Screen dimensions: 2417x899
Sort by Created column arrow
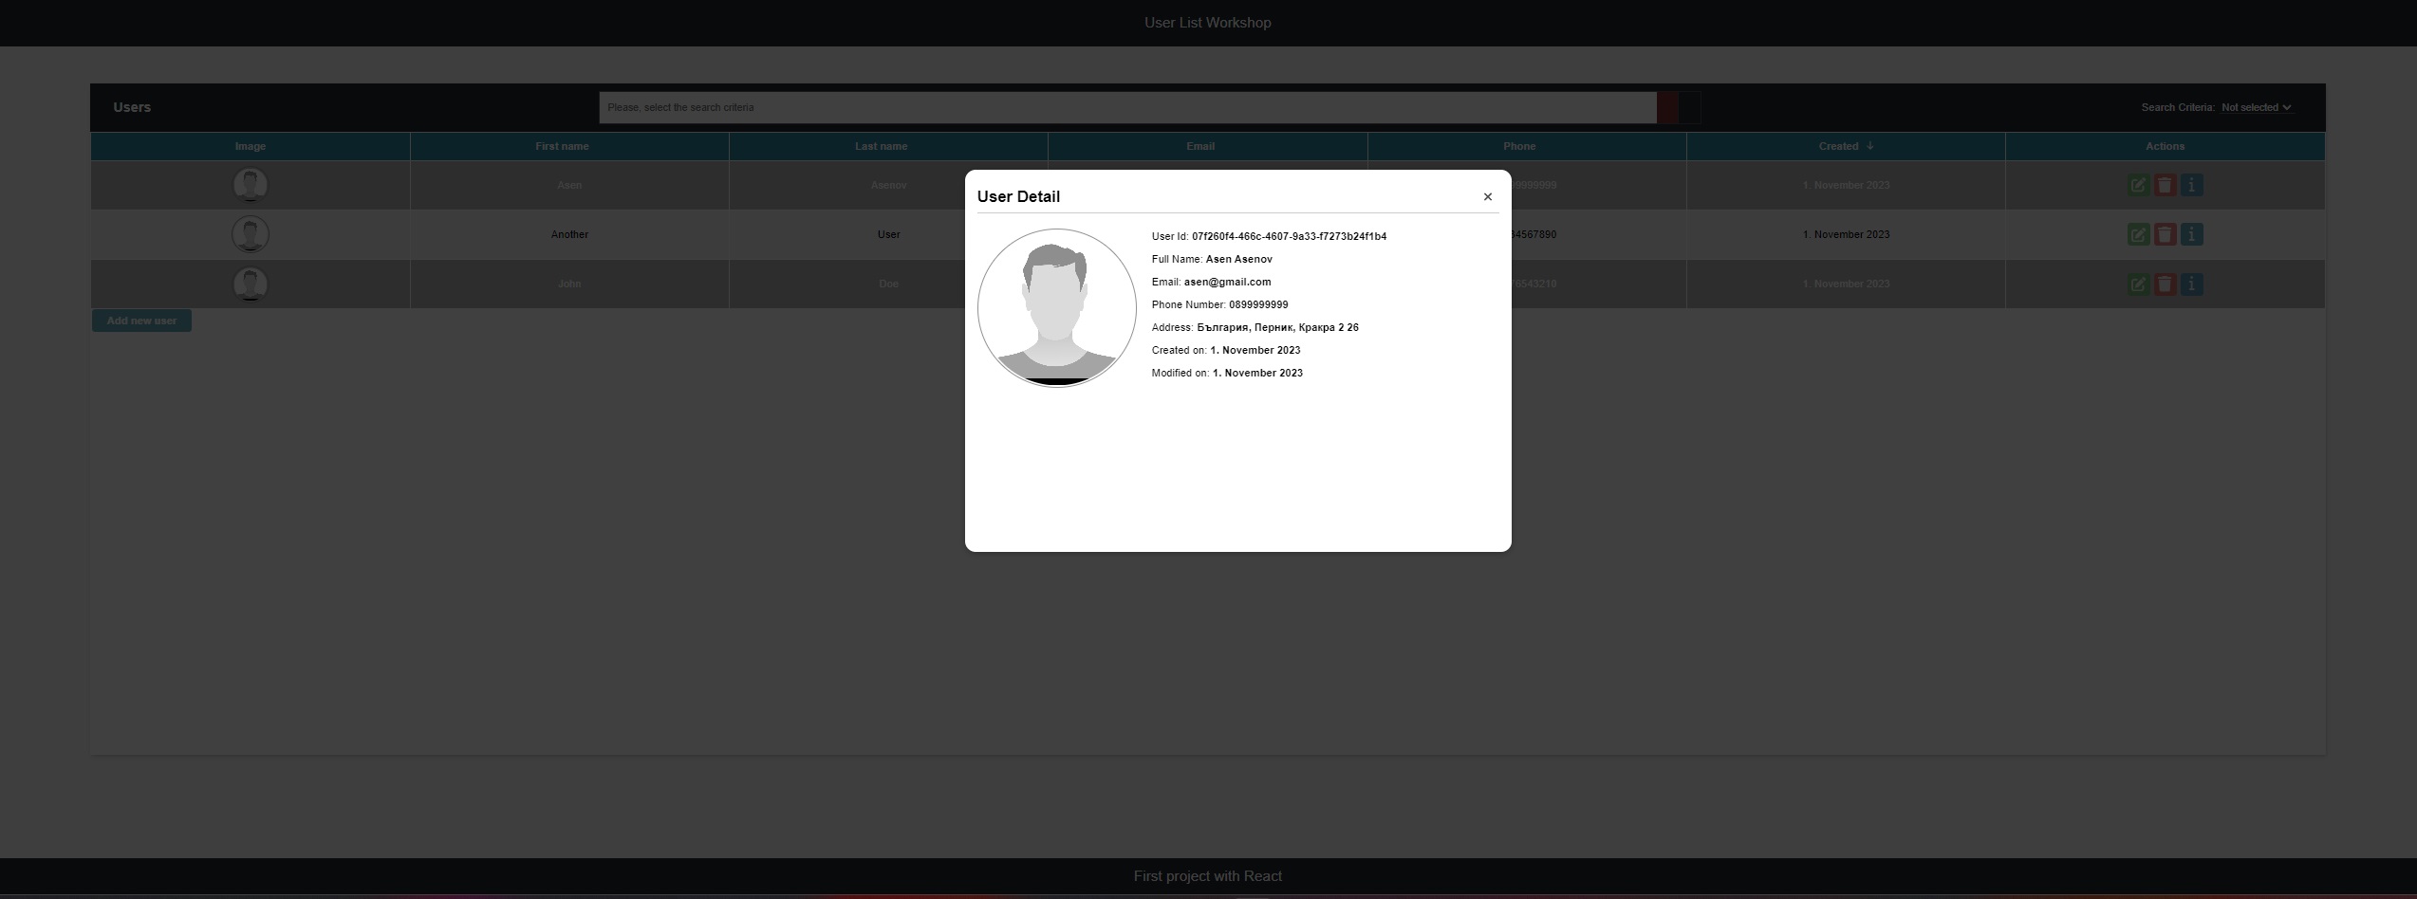(x=1869, y=146)
